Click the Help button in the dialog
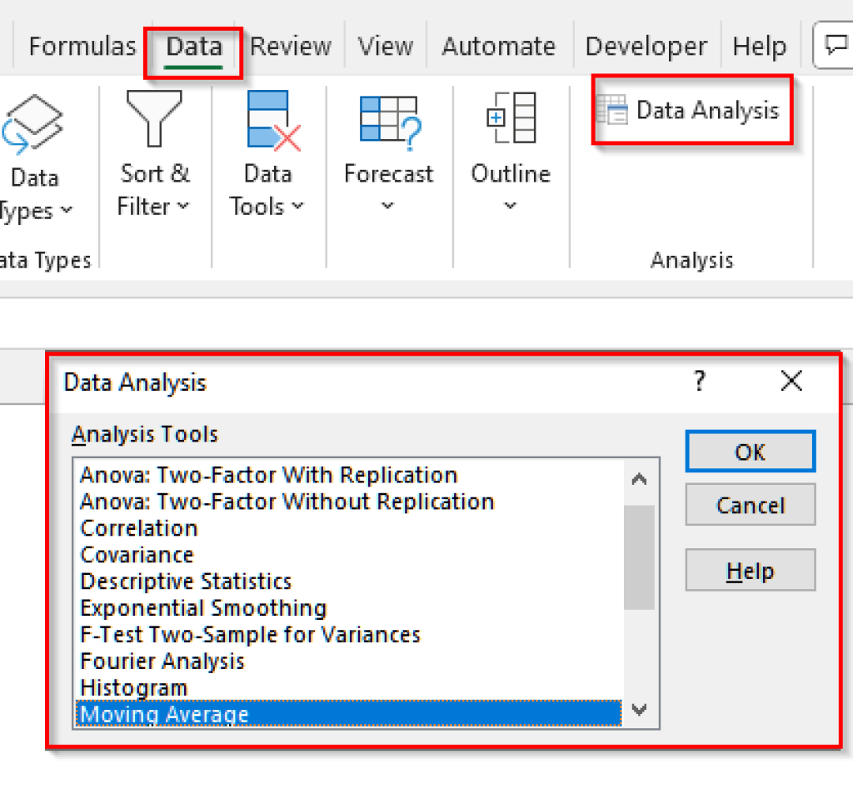 [749, 570]
